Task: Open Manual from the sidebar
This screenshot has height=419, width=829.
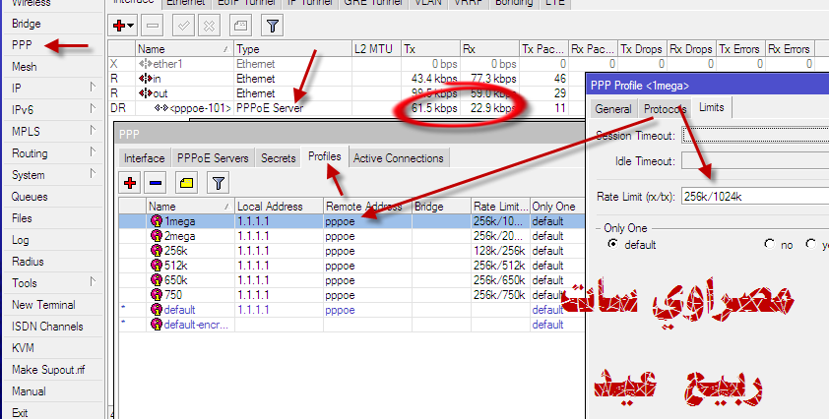Action: pos(29,391)
